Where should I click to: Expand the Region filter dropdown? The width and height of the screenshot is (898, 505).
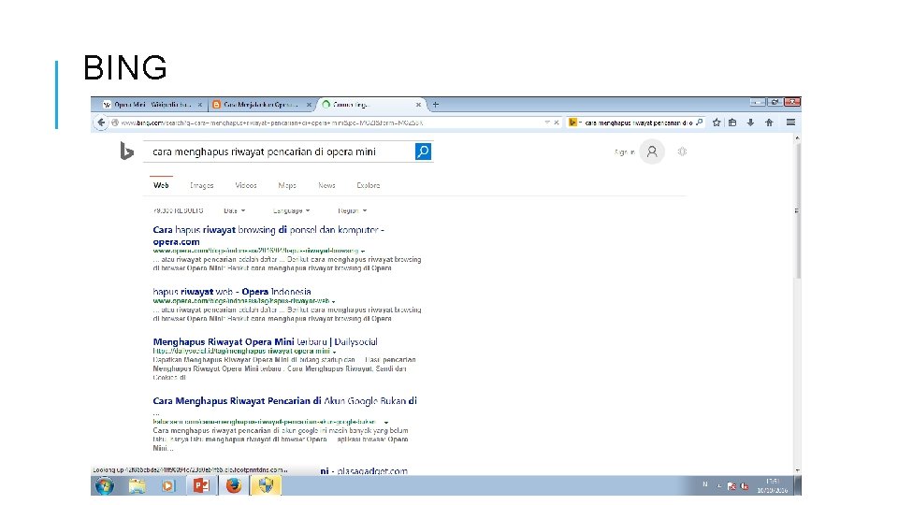tap(353, 210)
